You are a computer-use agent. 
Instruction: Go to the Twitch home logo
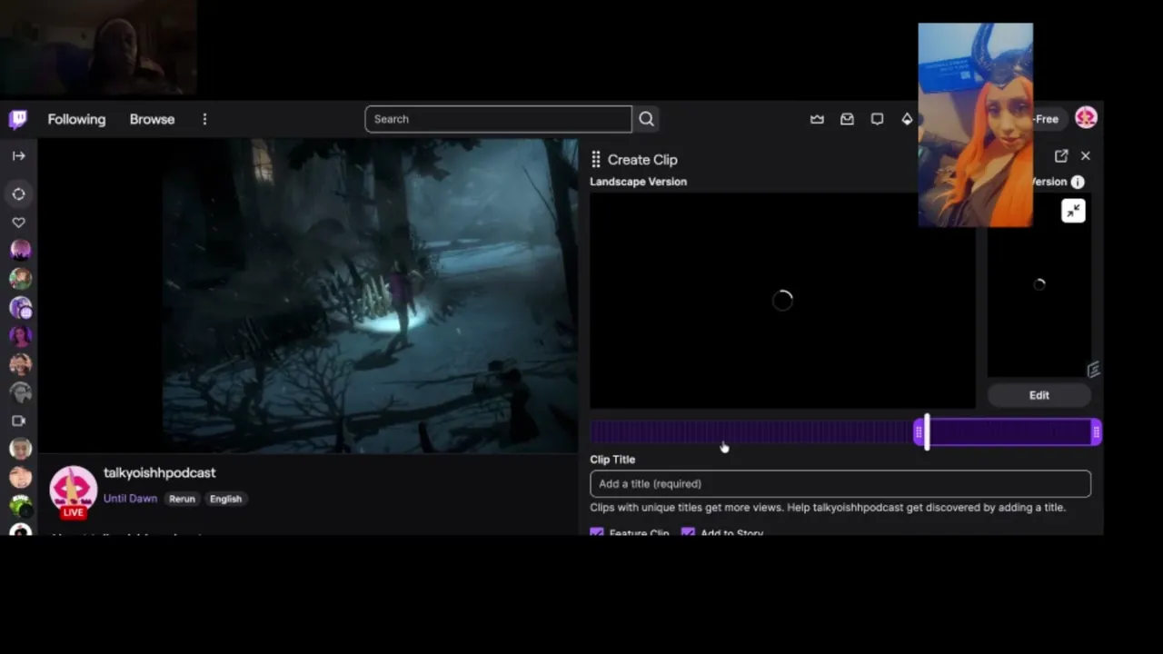[18, 119]
